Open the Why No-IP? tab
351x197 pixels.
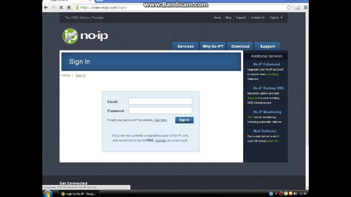click(x=213, y=46)
